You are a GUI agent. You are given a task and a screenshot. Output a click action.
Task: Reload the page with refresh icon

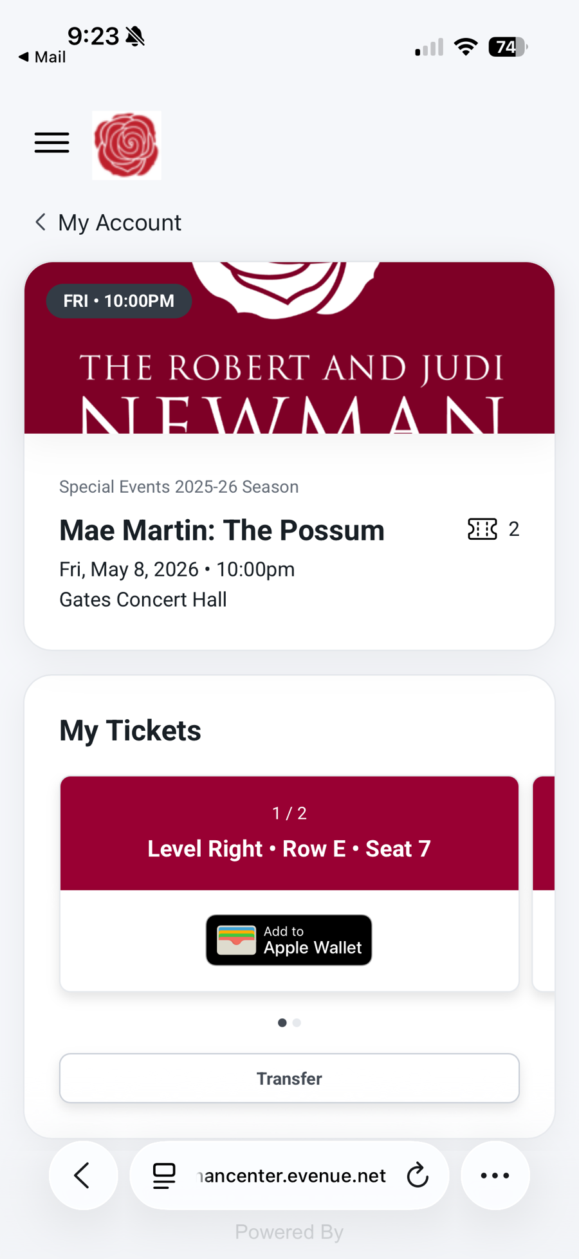coord(418,1175)
